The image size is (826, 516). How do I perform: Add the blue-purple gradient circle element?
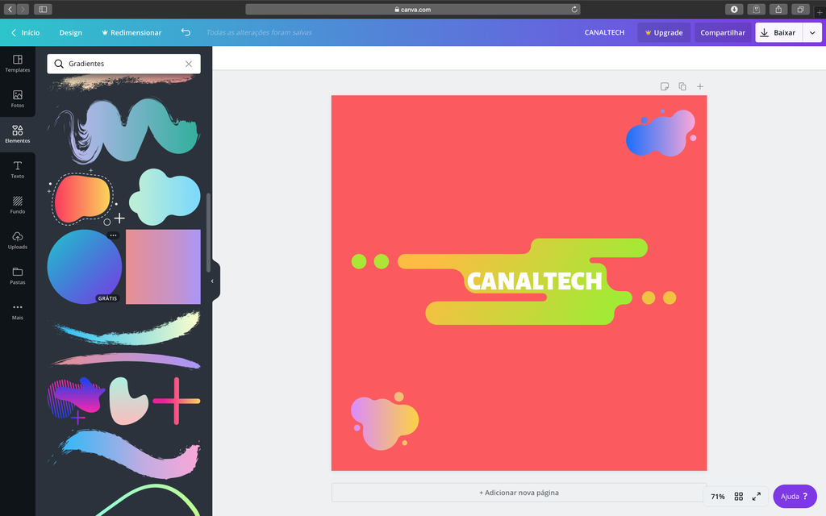tap(84, 266)
